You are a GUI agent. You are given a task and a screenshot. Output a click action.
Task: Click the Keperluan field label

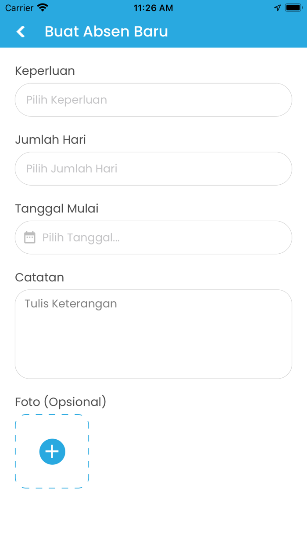click(x=45, y=71)
